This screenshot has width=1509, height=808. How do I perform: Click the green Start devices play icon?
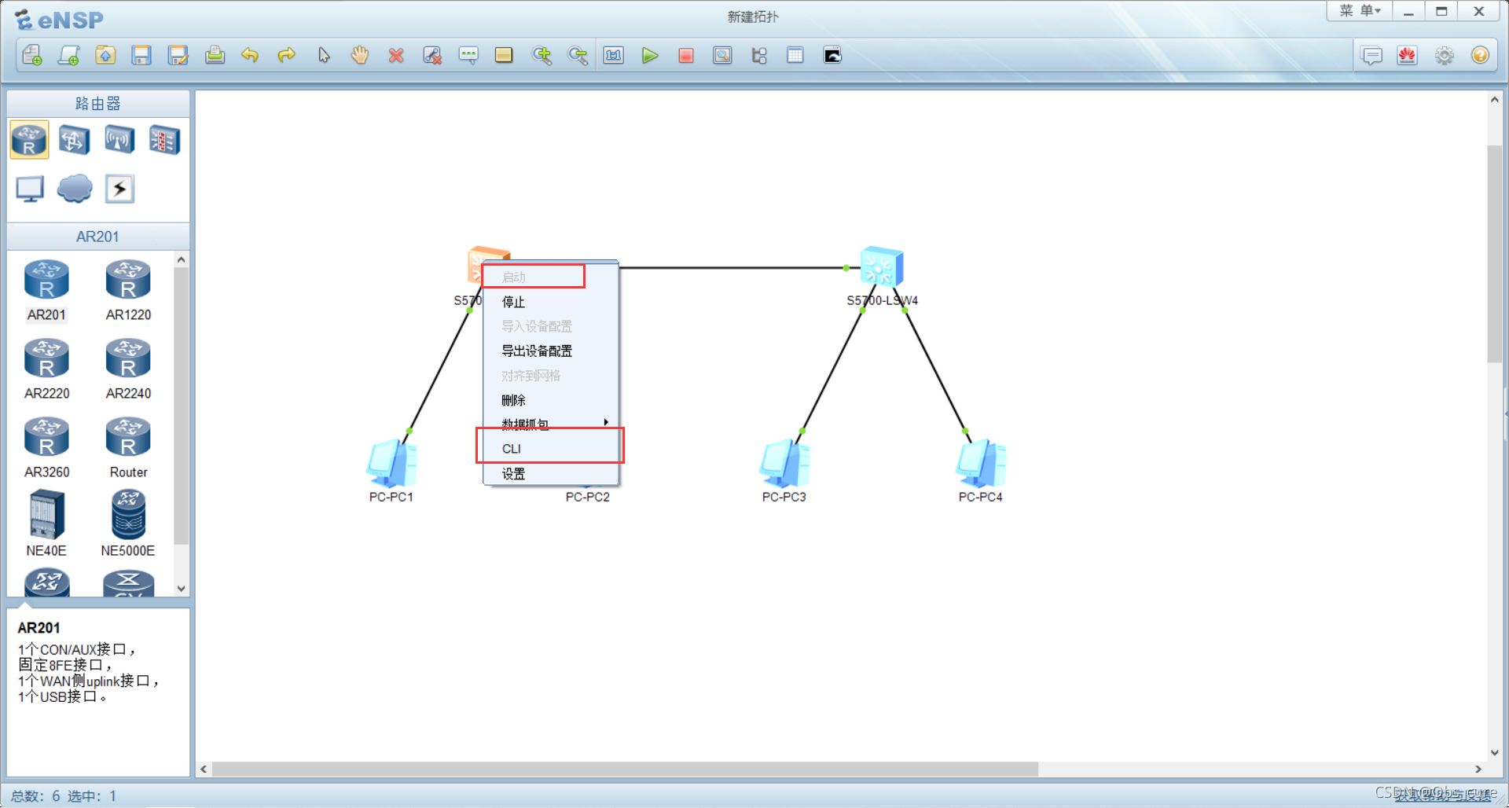point(649,56)
